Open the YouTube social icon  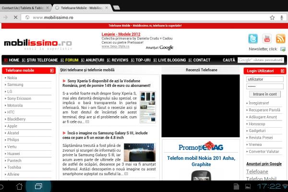click(x=267, y=38)
